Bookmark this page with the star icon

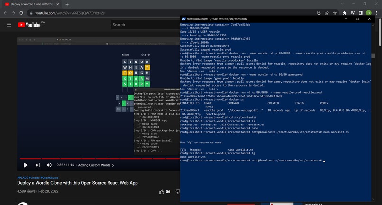(x=335, y=13)
